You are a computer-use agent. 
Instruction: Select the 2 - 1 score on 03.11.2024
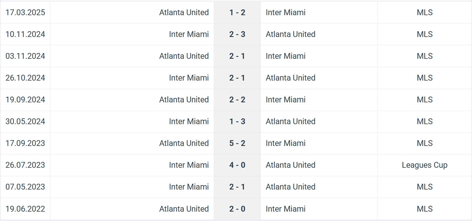pos(237,56)
